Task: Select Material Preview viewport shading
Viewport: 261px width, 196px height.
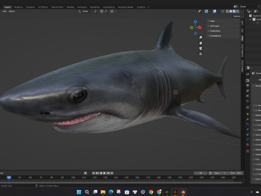Action: coord(234,11)
